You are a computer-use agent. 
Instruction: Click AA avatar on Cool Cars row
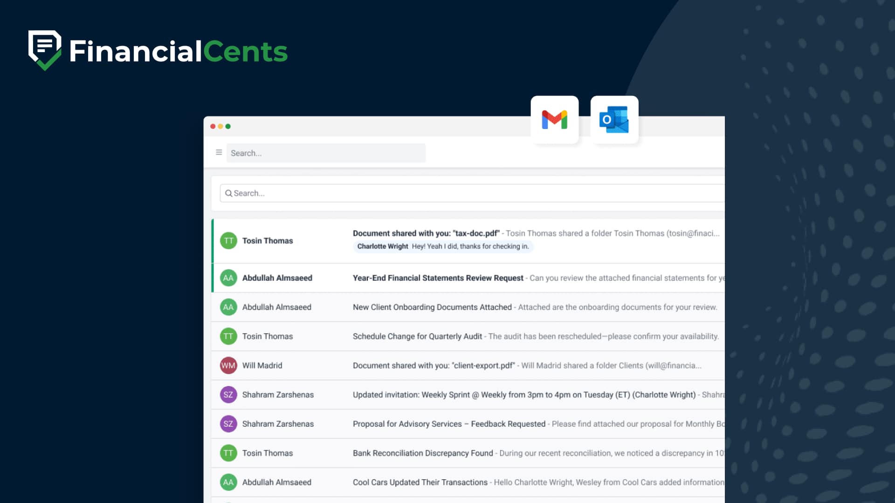click(x=228, y=483)
